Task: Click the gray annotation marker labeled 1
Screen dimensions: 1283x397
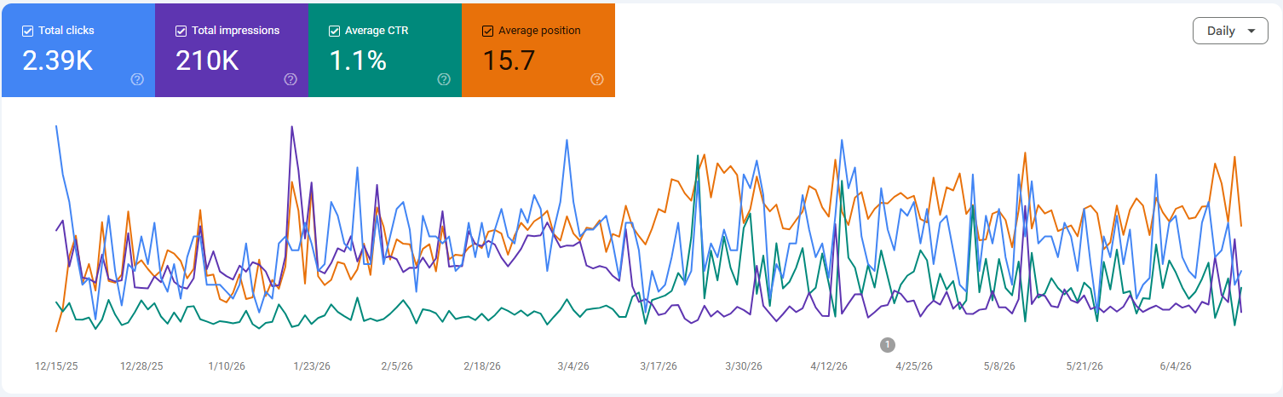Action: [x=888, y=344]
